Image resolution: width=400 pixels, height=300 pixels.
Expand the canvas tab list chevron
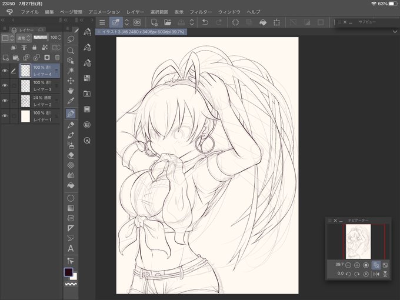click(x=395, y=32)
